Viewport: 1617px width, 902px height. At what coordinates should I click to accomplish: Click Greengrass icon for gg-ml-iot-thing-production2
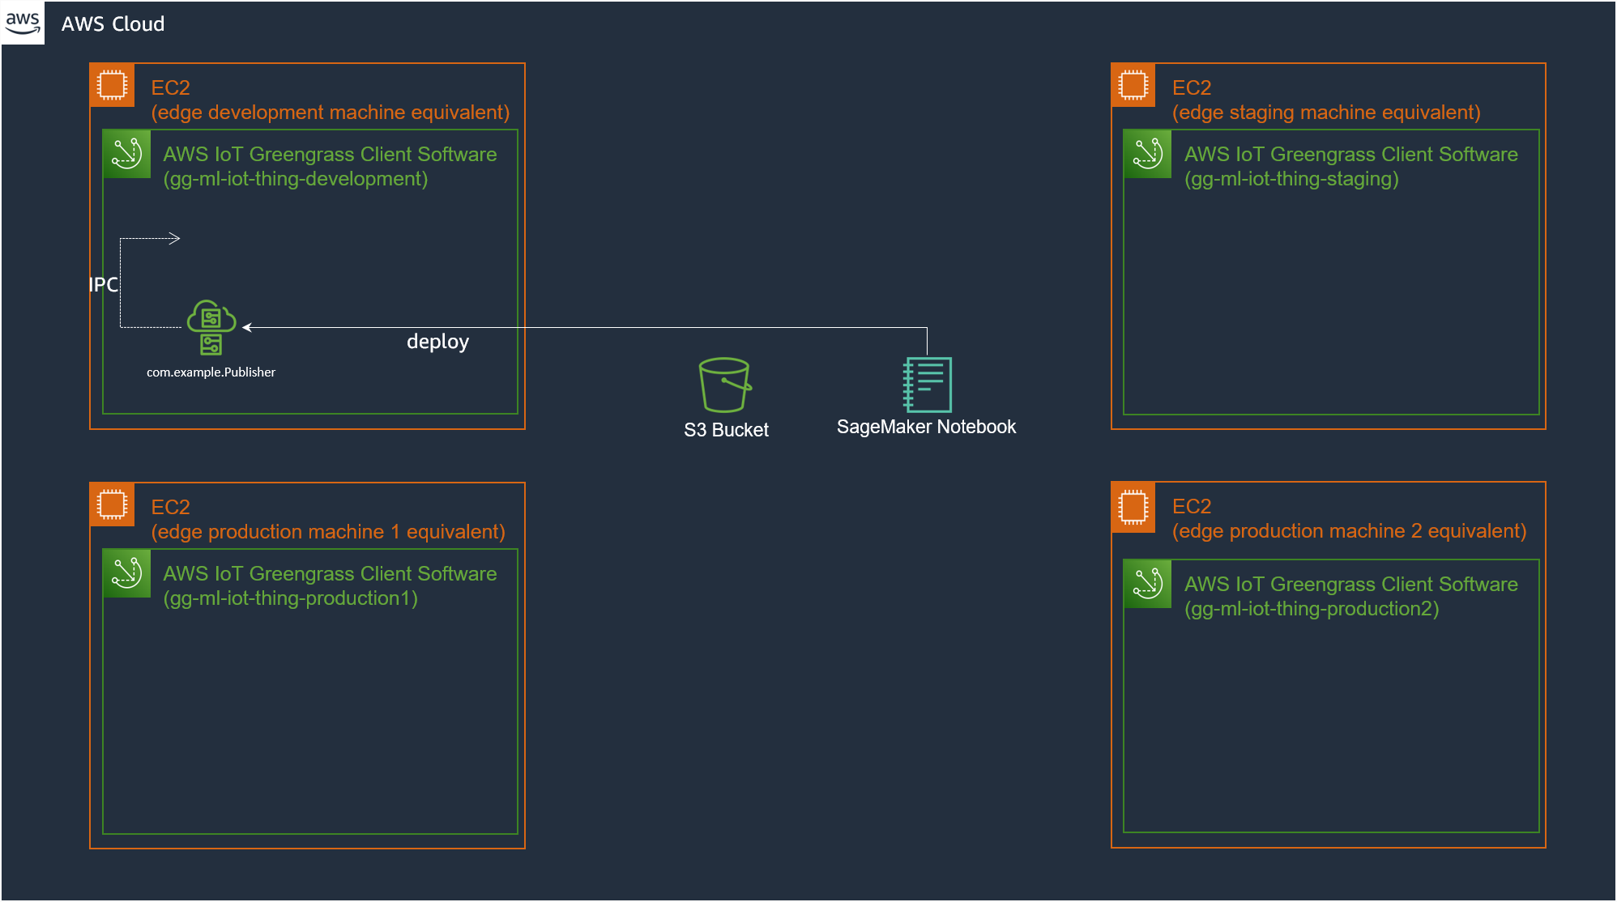click(1148, 584)
